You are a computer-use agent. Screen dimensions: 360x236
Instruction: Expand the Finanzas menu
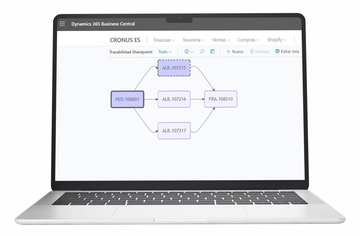coord(164,40)
